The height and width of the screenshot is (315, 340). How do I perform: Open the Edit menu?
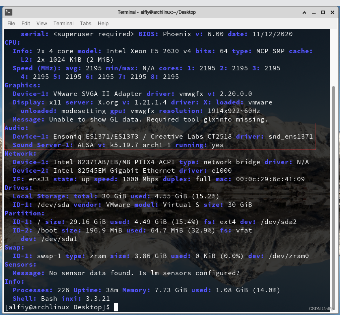tap(25, 23)
